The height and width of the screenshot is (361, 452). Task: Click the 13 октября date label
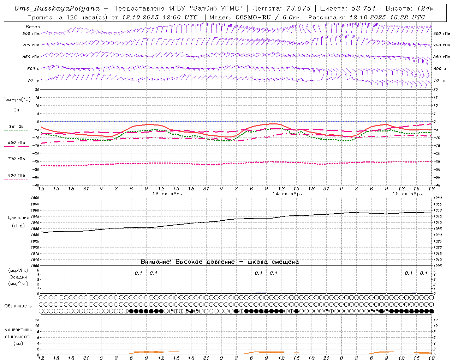[167, 194]
